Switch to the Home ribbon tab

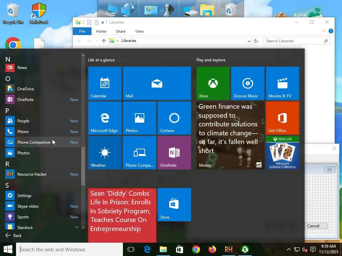pos(101,31)
